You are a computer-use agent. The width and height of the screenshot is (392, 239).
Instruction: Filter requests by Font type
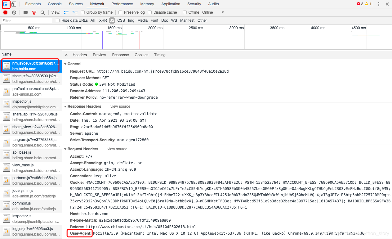154,20
